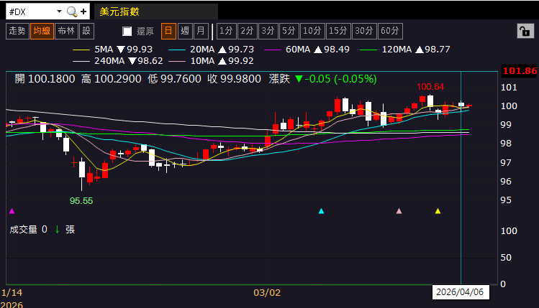This screenshot has height=308, width=539.
Task: Switch to monthly (月) period
Action: (x=201, y=31)
